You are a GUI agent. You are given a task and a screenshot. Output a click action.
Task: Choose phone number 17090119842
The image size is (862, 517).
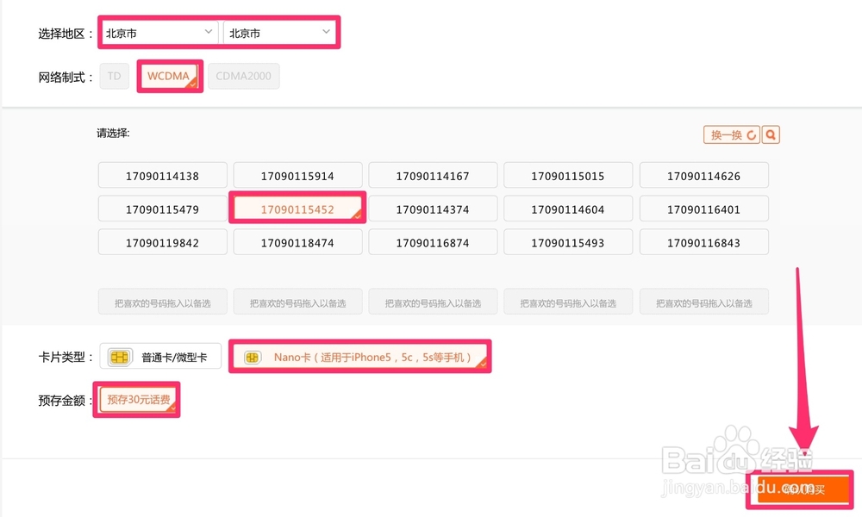click(163, 242)
